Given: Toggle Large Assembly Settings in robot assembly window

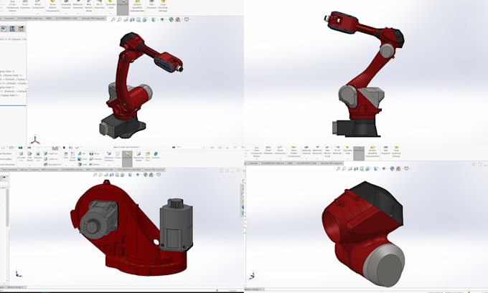Looking at the screenshot, I should 163,6.
